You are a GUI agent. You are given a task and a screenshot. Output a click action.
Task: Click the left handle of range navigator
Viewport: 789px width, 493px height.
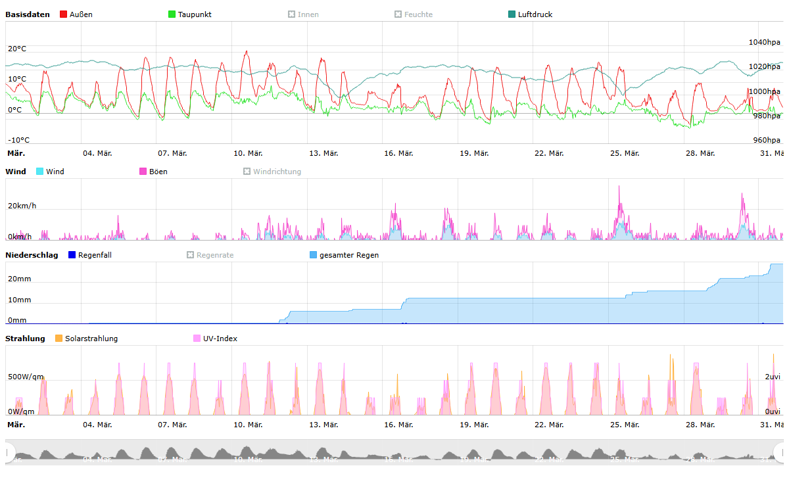[x=9, y=452]
